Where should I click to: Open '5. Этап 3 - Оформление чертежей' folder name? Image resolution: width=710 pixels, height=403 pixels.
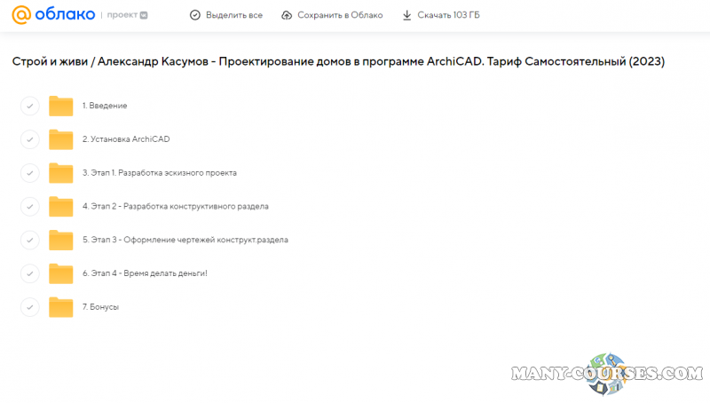[x=185, y=240]
